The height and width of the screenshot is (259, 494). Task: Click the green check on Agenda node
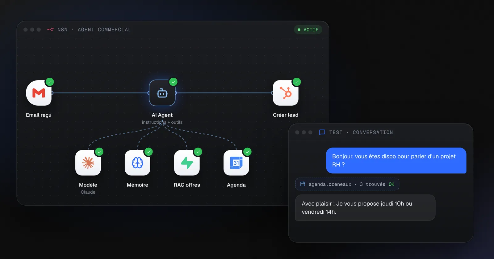[247, 152]
